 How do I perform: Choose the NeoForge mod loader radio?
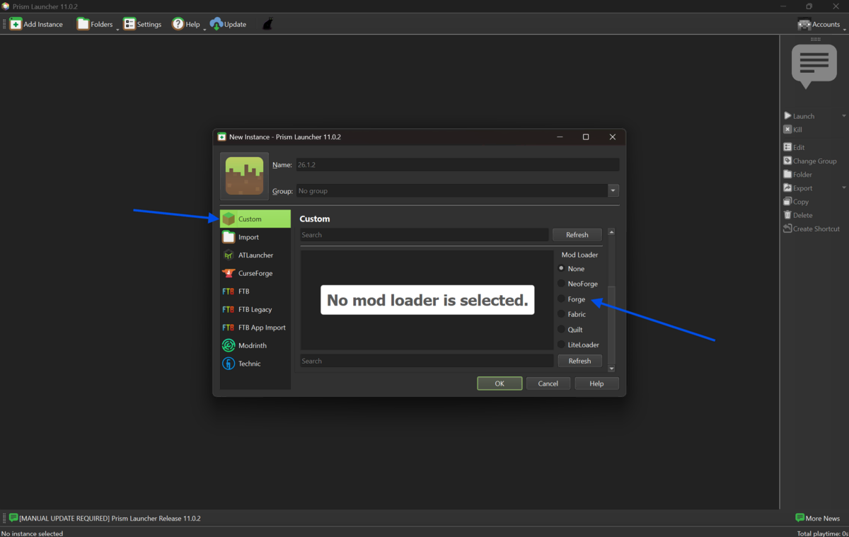click(x=562, y=284)
